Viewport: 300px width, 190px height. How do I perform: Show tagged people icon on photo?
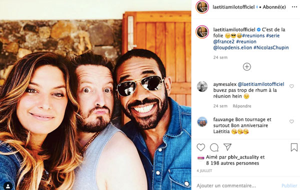pos(8,186)
